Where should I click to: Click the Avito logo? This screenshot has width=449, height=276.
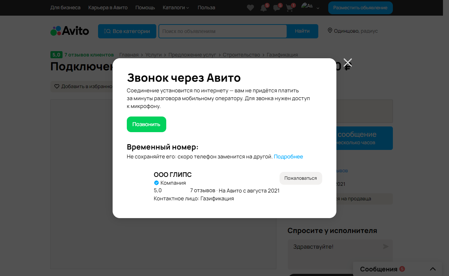point(70,31)
